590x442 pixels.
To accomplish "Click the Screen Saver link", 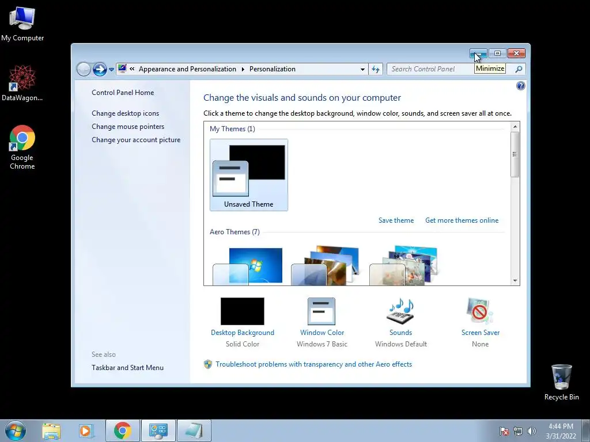I will pyautogui.click(x=480, y=332).
